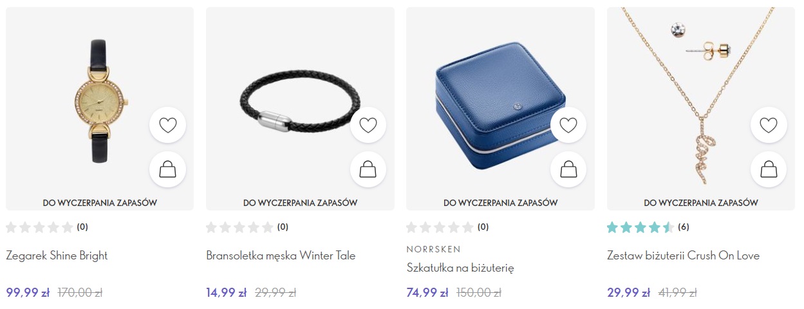
Task: Add Zegarek Shine Bright to wishlist heart
Action: tap(167, 125)
